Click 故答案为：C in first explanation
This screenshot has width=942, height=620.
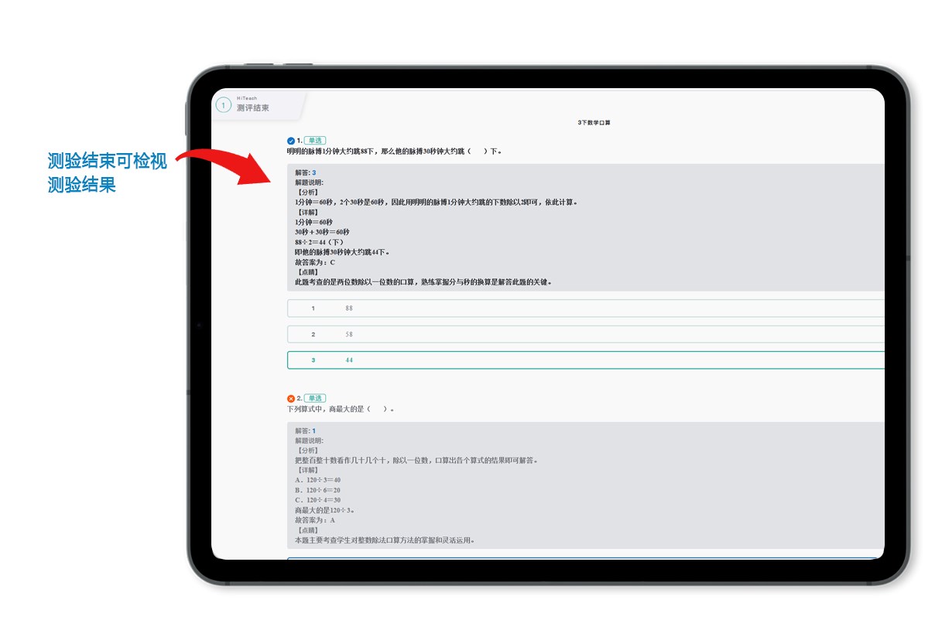point(314,262)
